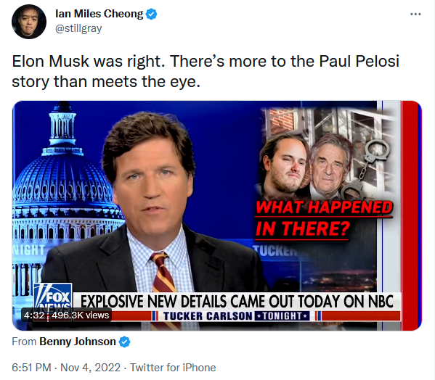Play the embedded Tucker Carlson video
The image size is (435, 380).
point(217,215)
